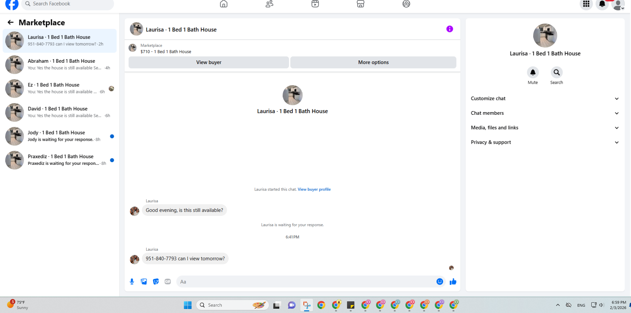Screen dimensions: 631x313
Task: Open the Snipping Tool taskbar icon
Action: (x=307, y=305)
